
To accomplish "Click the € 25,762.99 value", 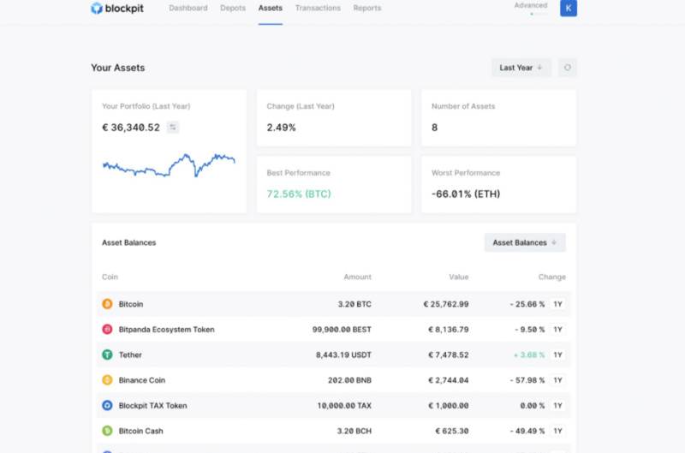I will click(446, 304).
